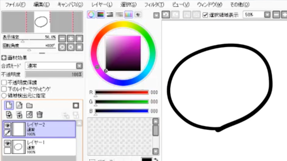
Task: Open the レイヤー menu
Action: [x=102, y=4]
